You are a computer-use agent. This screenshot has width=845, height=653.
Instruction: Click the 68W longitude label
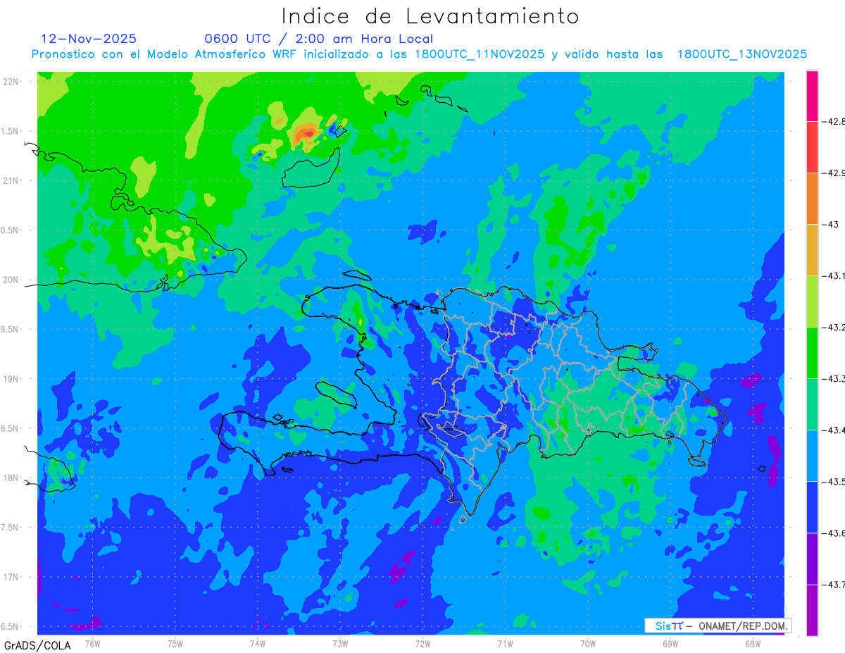[x=752, y=643]
